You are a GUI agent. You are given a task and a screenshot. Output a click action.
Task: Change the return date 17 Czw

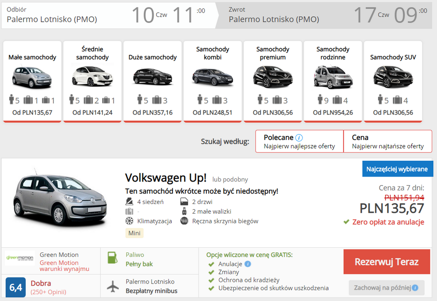coord(371,15)
